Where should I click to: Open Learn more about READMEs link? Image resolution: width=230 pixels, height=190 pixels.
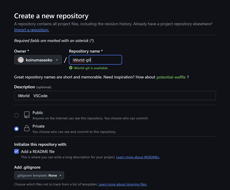point(138,157)
